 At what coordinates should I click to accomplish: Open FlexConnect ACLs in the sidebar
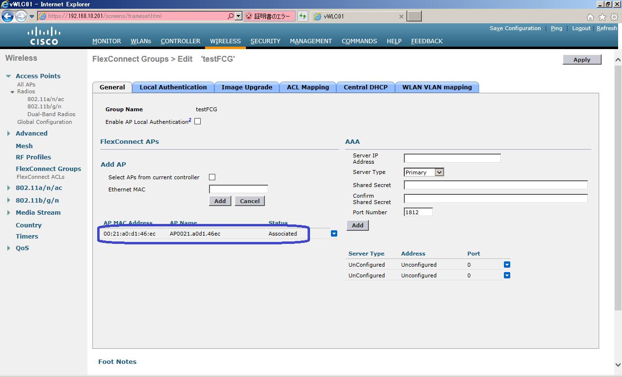coord(40,177)
